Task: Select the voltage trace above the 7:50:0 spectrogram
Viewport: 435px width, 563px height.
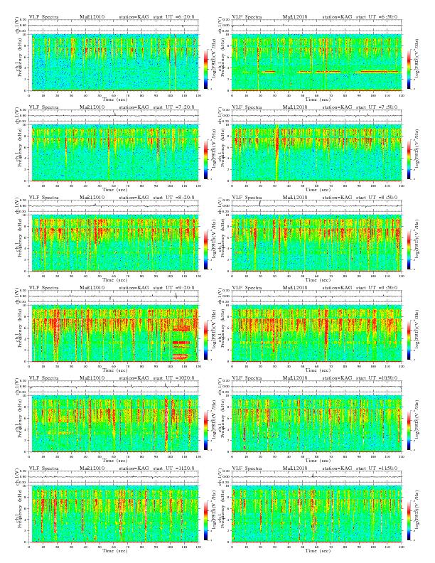Action: [316, 116]
